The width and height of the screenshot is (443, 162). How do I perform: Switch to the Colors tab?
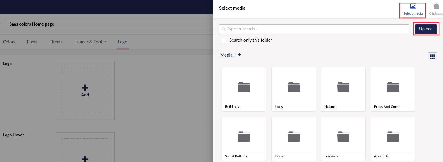tap(9, 42)
